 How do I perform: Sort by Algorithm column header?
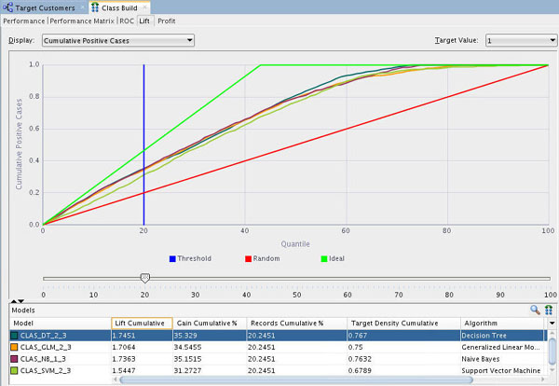click(x=502, y=324)
